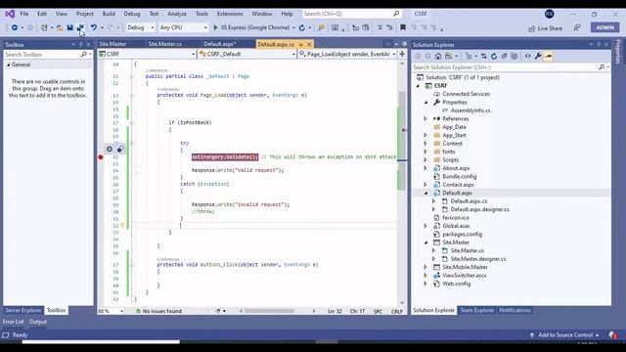626x352 pixels.
Task: Click the user account avatar icon
Action: pos(550,14)
